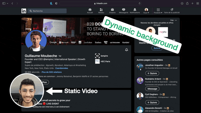Open Jonathan Anguelov's profile name
201x113 pixels.
154,65
